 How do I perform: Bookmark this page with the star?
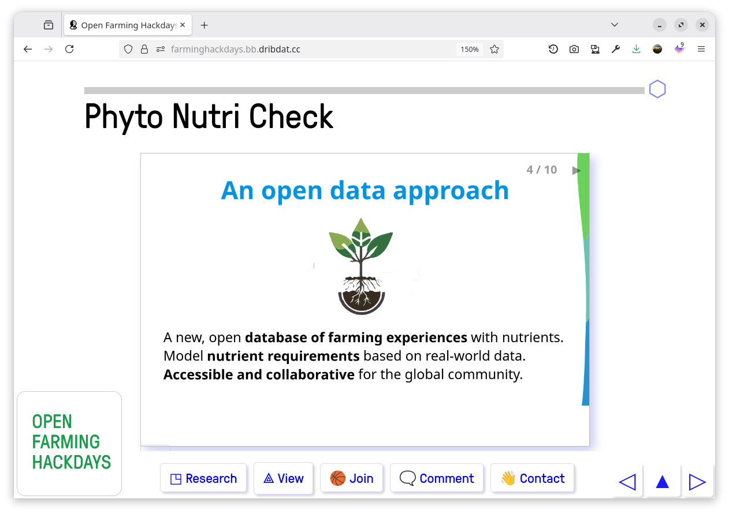click(x=494, y=49)
